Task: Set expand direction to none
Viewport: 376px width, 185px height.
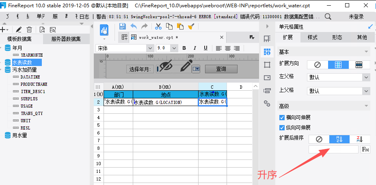Action: coord(318,64)
